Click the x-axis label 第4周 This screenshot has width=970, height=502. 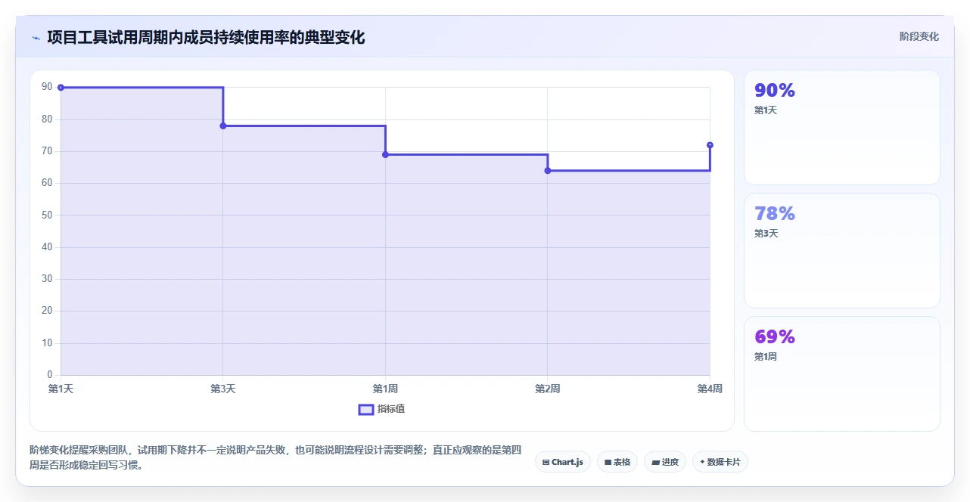pyautogui.click(x=710, y=389)
